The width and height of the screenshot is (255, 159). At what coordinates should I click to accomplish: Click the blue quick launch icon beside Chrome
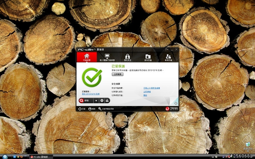point(14,157)
